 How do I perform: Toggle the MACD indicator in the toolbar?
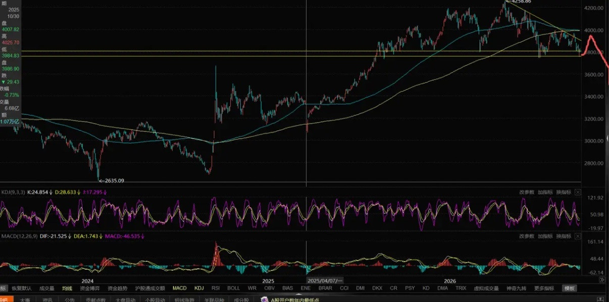[x=179, y=288]
